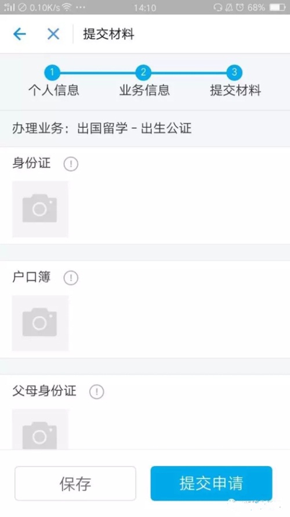Upload a photo for 父母身份证 via camera icon
The image size is (290, 517).
point(40,429)
